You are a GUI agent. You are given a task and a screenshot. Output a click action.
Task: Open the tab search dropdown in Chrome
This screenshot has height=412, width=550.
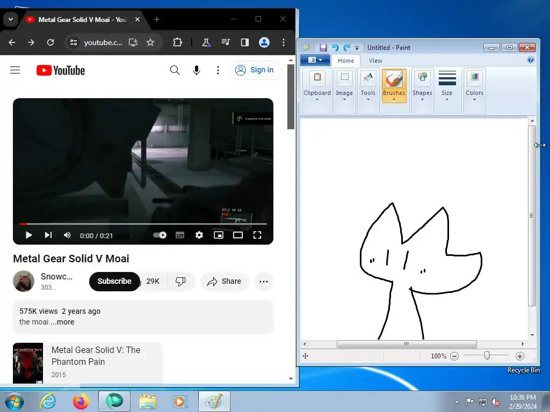[11, 19]
